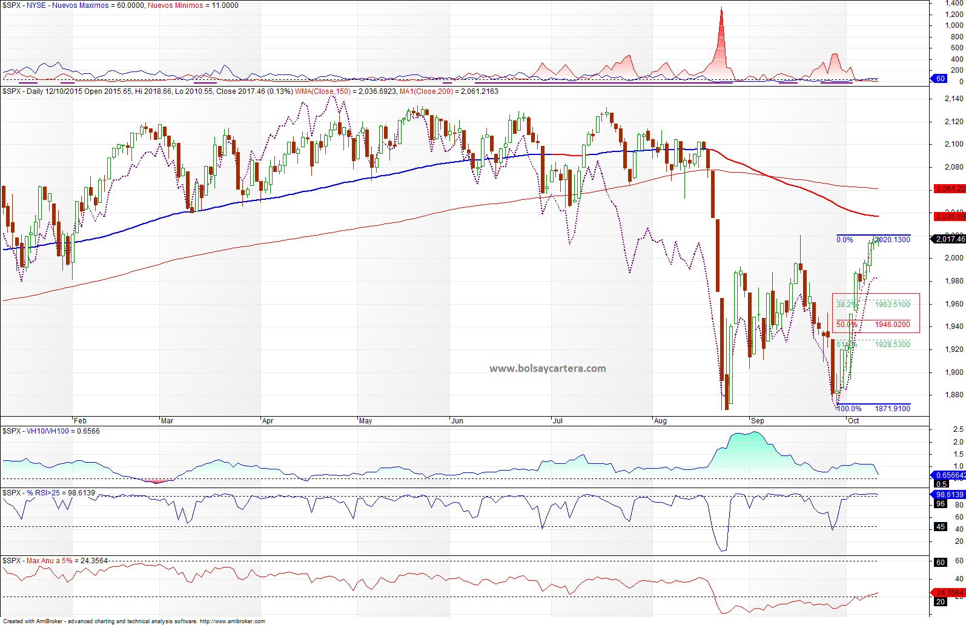Click the red 2,061.22 price tag

pos(950,189)
